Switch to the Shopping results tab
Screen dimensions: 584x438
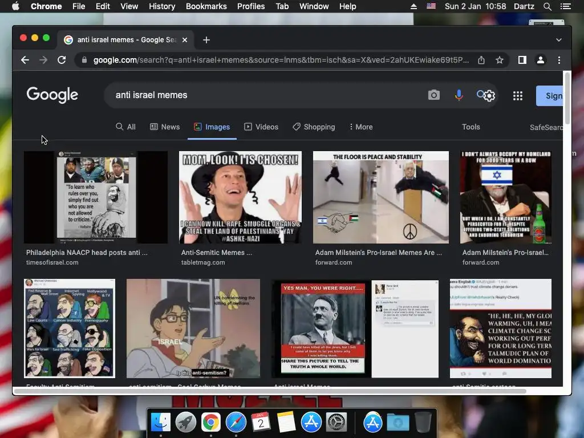[x=314, y=127]
